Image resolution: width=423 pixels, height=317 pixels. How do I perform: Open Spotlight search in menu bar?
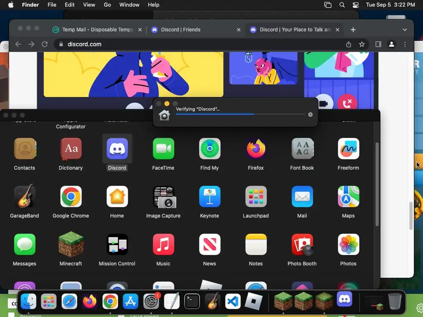[342, 5]
